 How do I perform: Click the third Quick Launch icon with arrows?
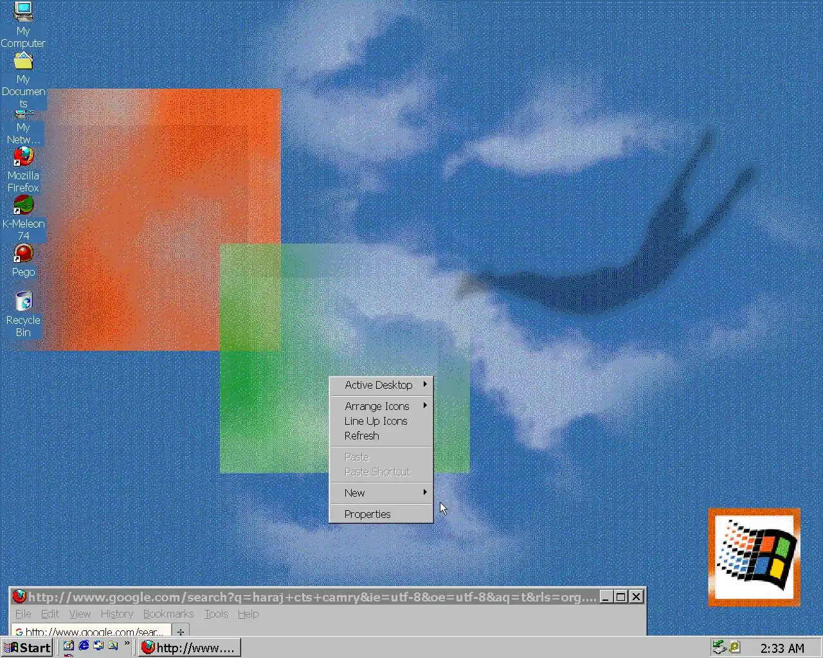point(98,646)
